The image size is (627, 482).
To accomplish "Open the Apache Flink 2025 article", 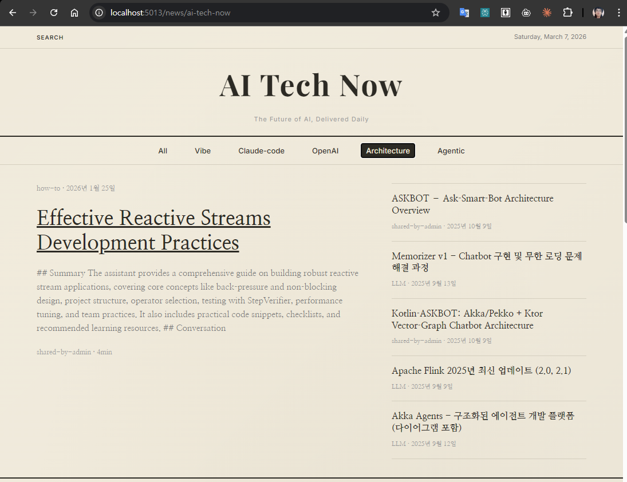I will 481,370.
